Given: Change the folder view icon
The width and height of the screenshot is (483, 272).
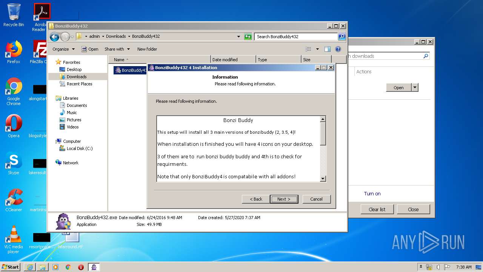Looking at the screenshot, I should [308, 49].
